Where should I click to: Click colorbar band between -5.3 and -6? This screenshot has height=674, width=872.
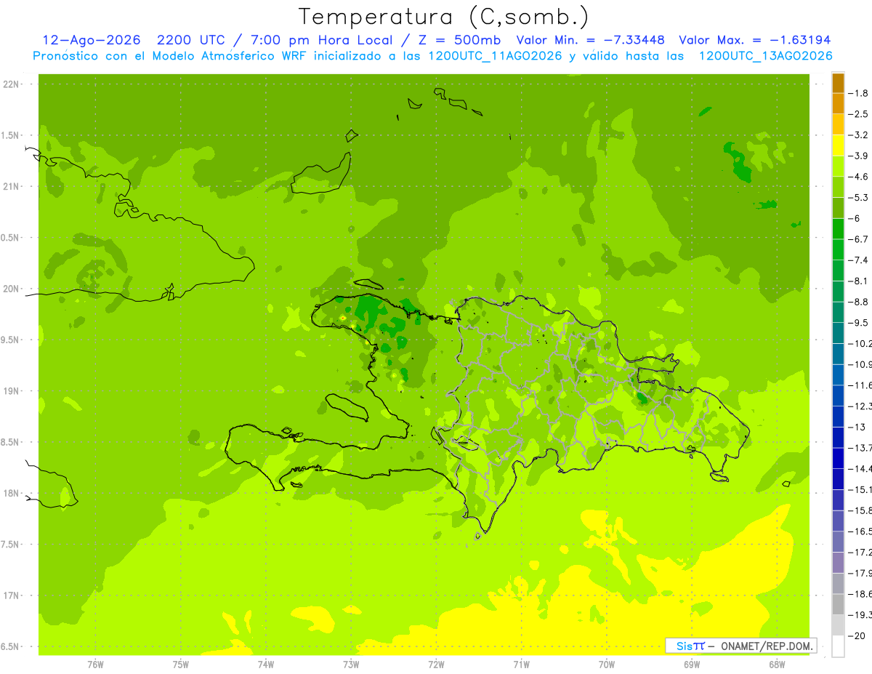click(x=839, y=208)
